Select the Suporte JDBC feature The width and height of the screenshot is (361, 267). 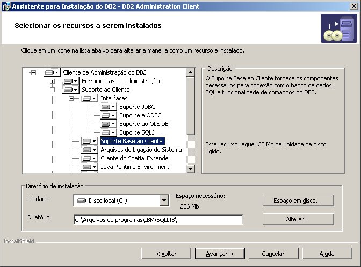(x=137, y=107)
